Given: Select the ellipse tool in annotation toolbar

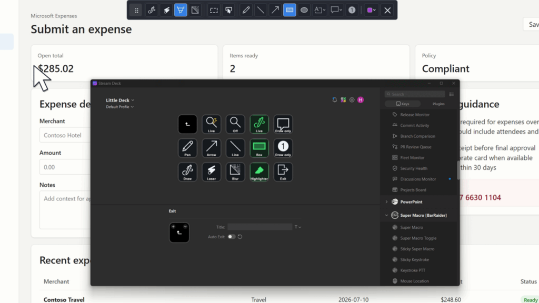Looking at the screenshot, I should click(x=304, y=11).
